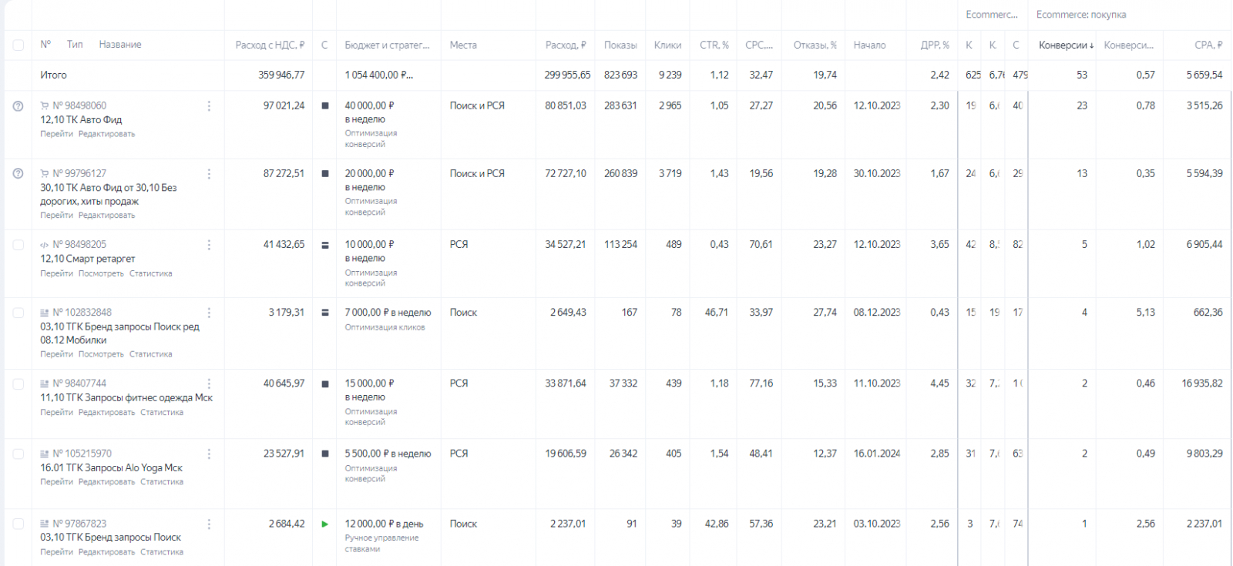Screen dimensions: 1233x566
Task: Click the stopped status icon for campaign 98407744
Action: click(324, 383)
